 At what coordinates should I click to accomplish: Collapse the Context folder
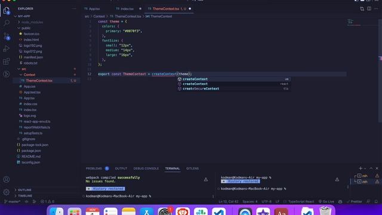[x=29, y=75]
